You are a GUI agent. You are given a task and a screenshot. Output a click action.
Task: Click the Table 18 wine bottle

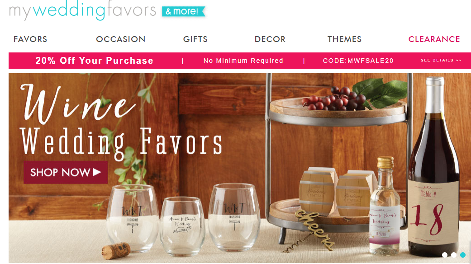point(434,168)
